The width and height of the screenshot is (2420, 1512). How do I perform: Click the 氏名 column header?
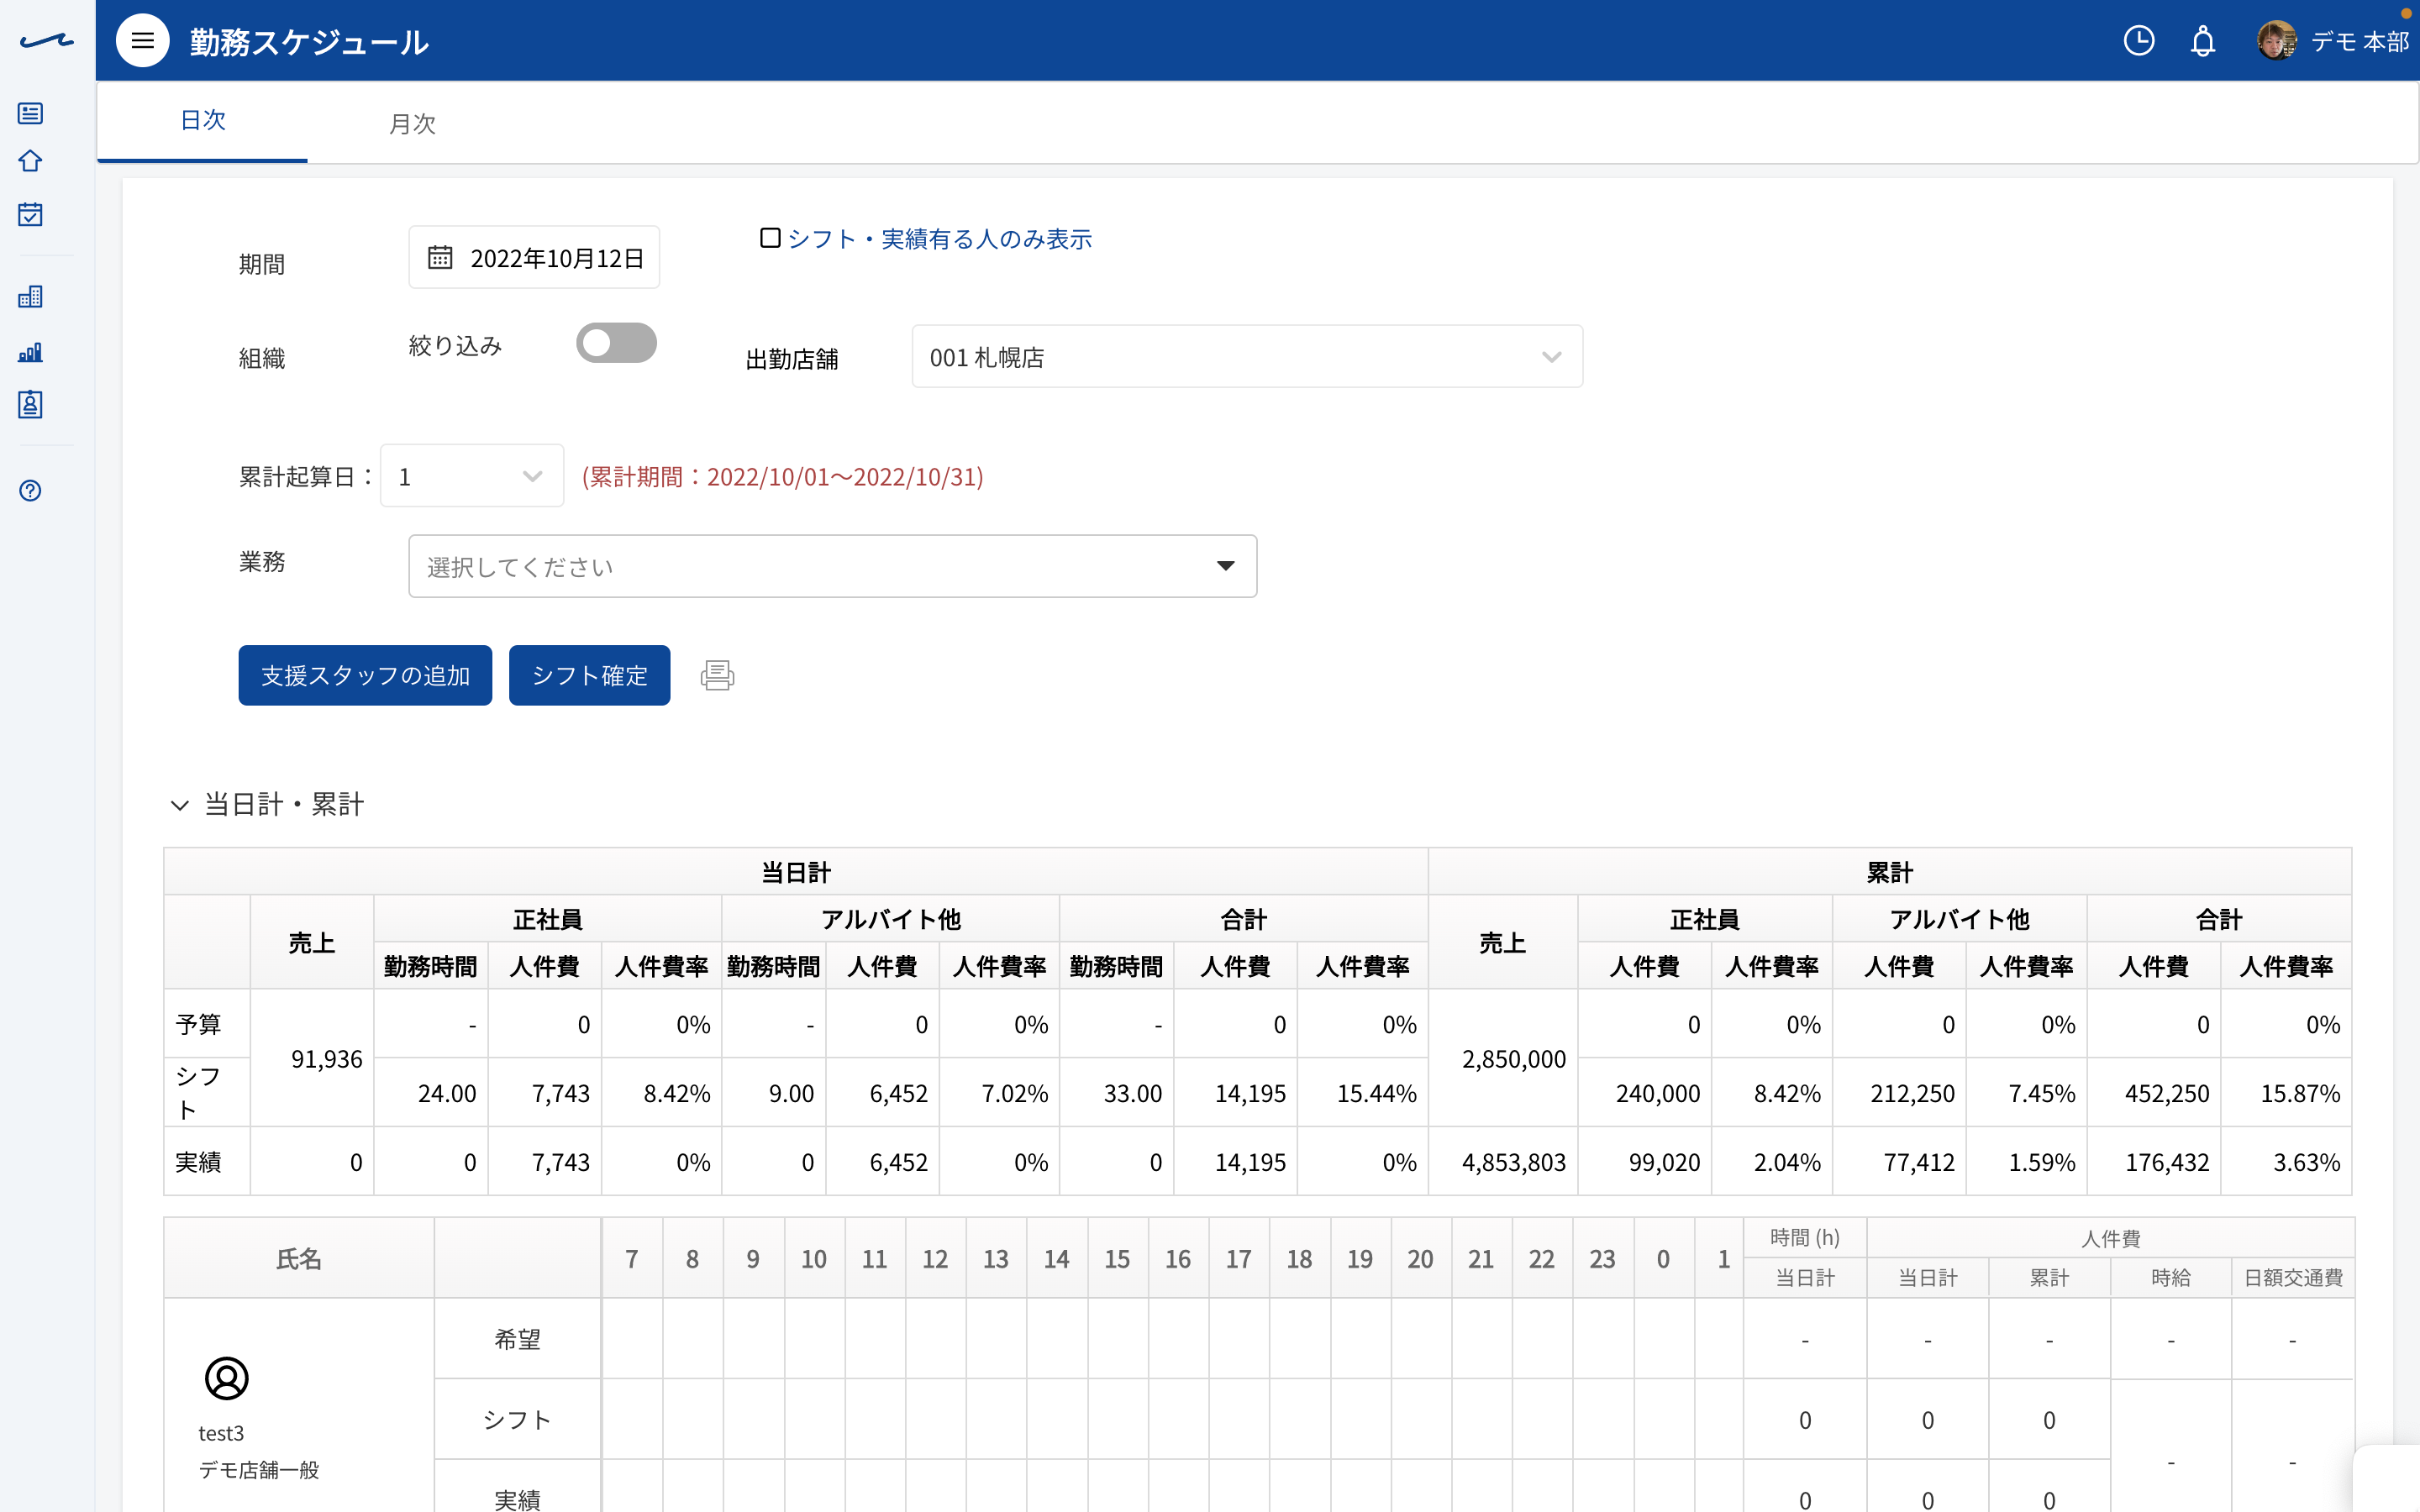coord(299,1258)
